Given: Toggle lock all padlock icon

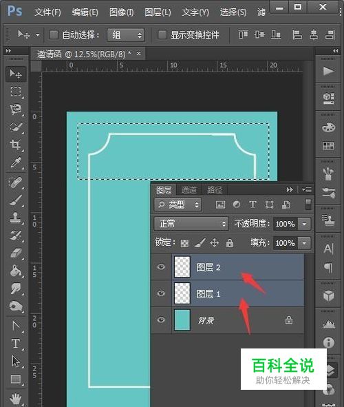Looking at the screenshot, I should 230,243.
